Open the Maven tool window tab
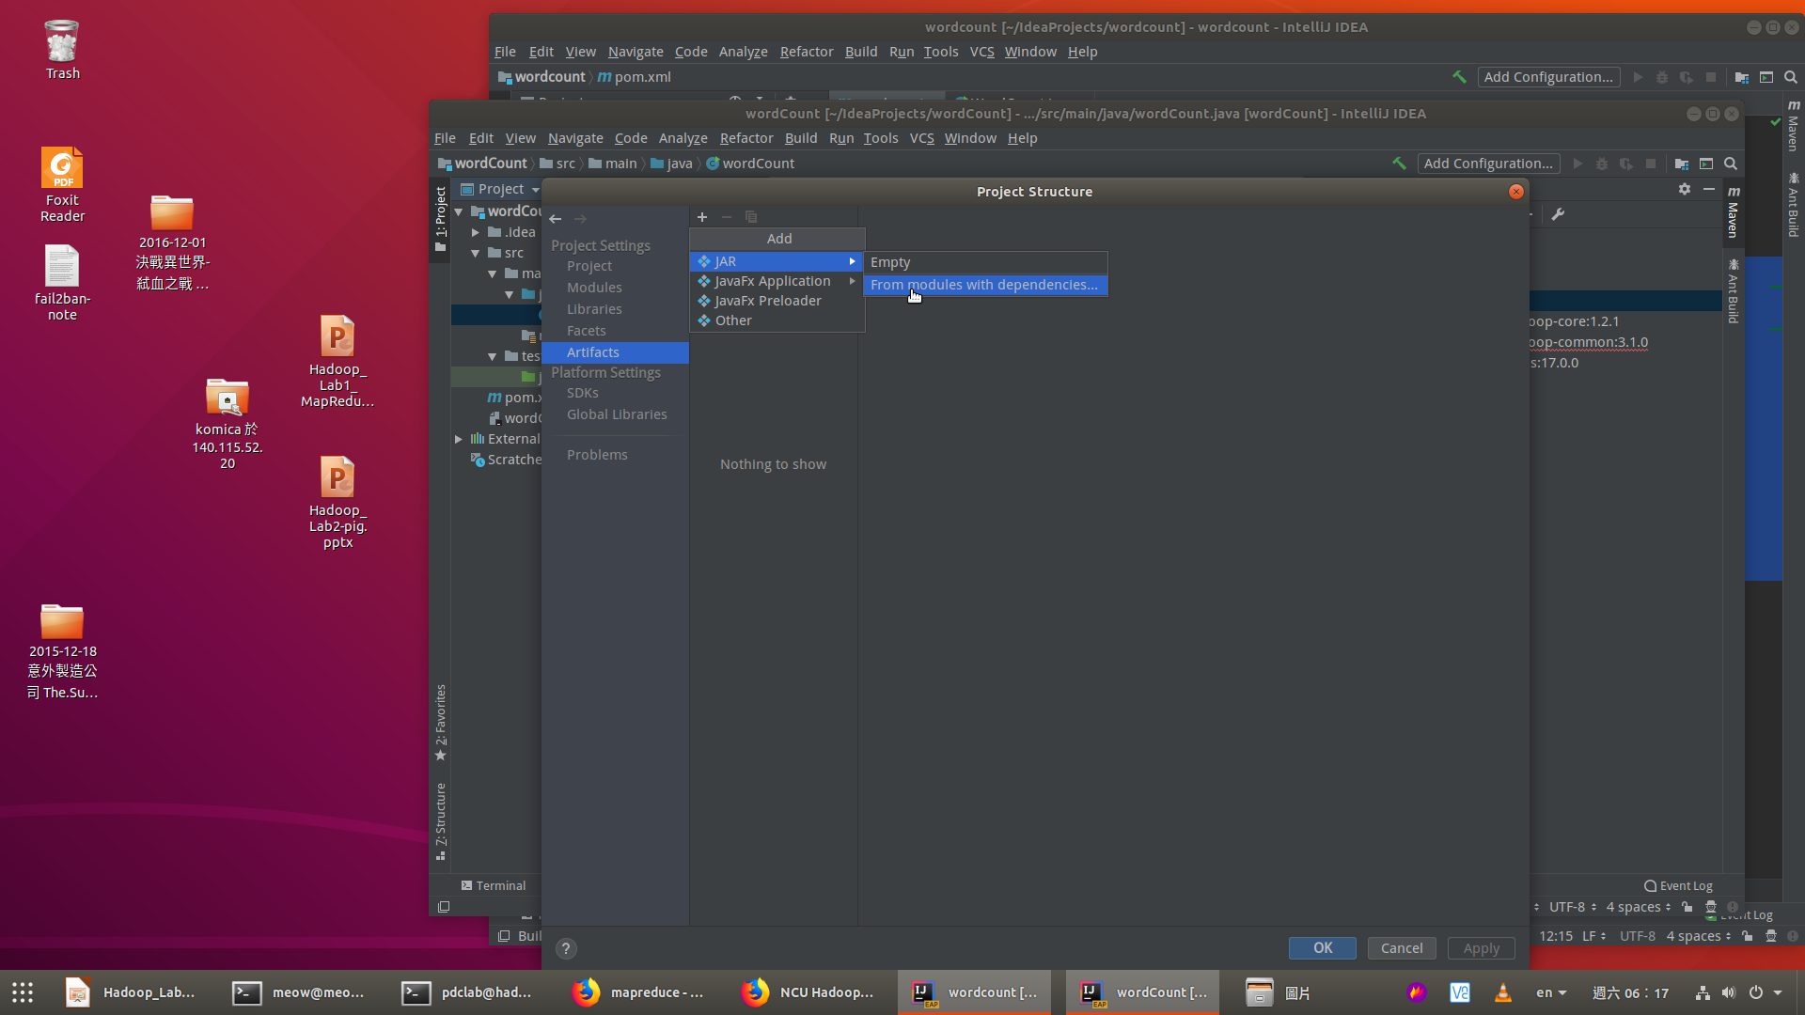Image resolution: width=1805 pixels, height=1015 pixels. pos(1734,212)
